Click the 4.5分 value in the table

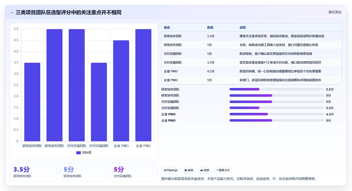click(x=211, y=71)
